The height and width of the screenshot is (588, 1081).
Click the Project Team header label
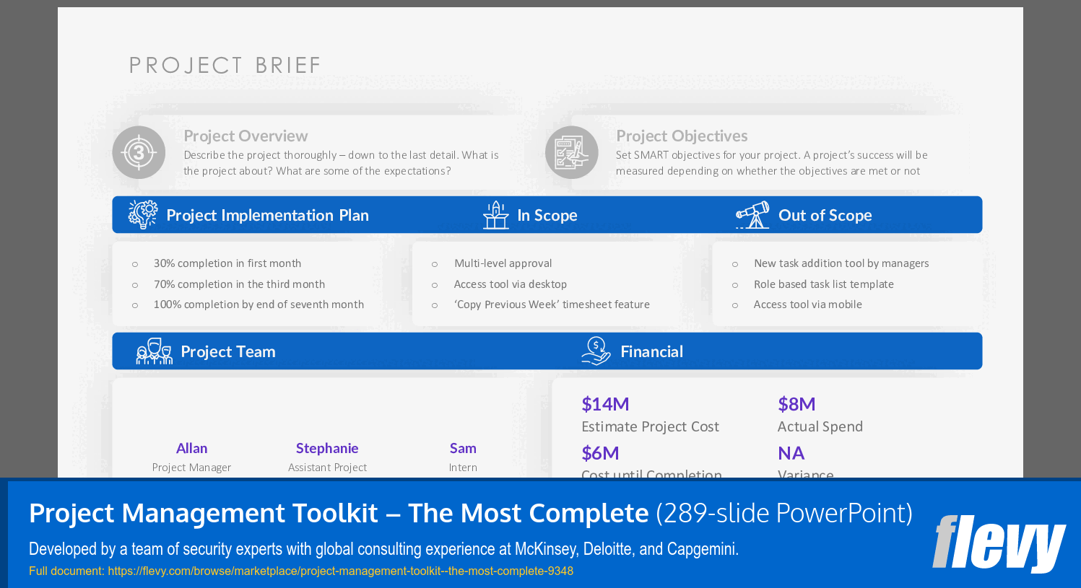coord(228,351)
